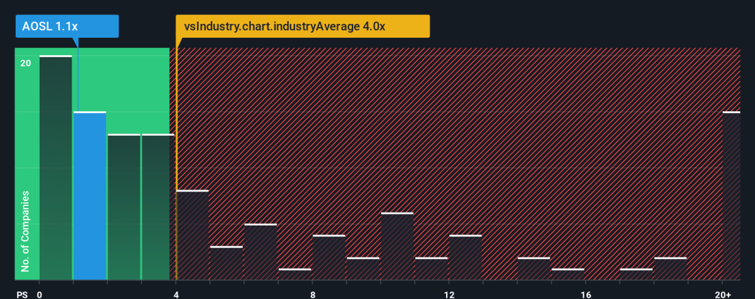
Task: Select the blue highlighted AOSL bar
Action: pos(89,196)
